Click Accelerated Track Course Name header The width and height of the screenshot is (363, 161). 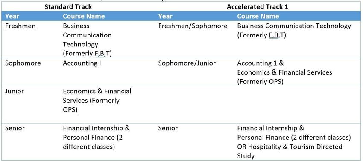click(258, 16)
